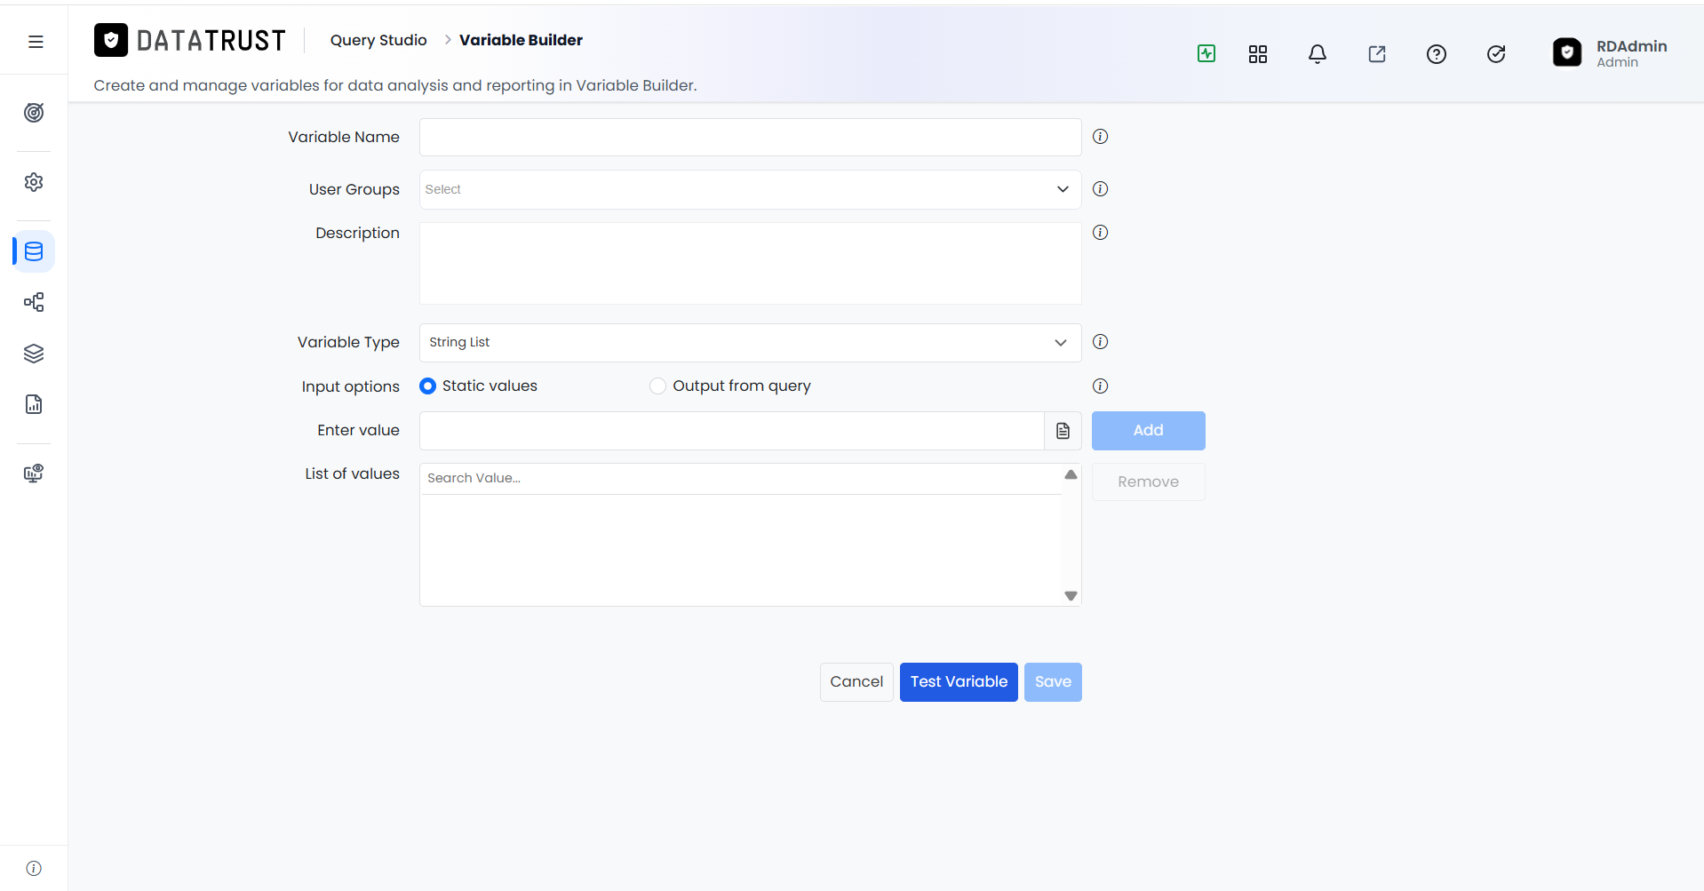The image size is (1704, 891).
Task: Open the workflow diagram sidebar icon
Action: (34, 302)
